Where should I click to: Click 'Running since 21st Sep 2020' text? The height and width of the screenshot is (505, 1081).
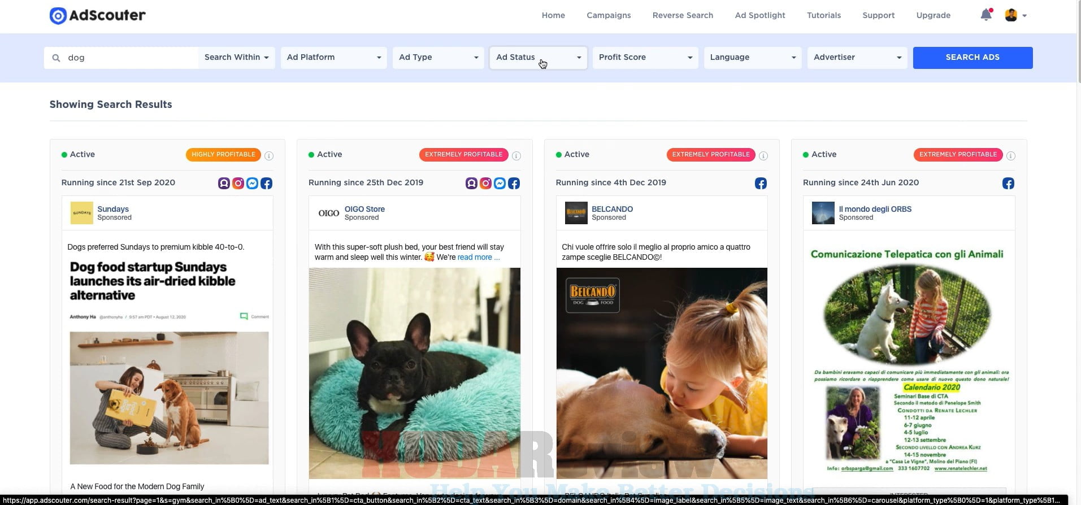(118, 182)
